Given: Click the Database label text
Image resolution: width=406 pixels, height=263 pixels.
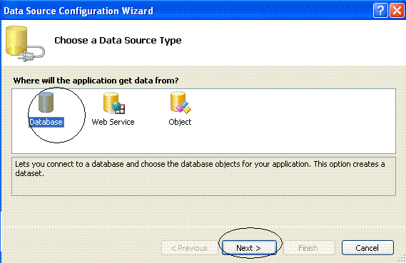Looking at the screenshot, I should (46, 122).
